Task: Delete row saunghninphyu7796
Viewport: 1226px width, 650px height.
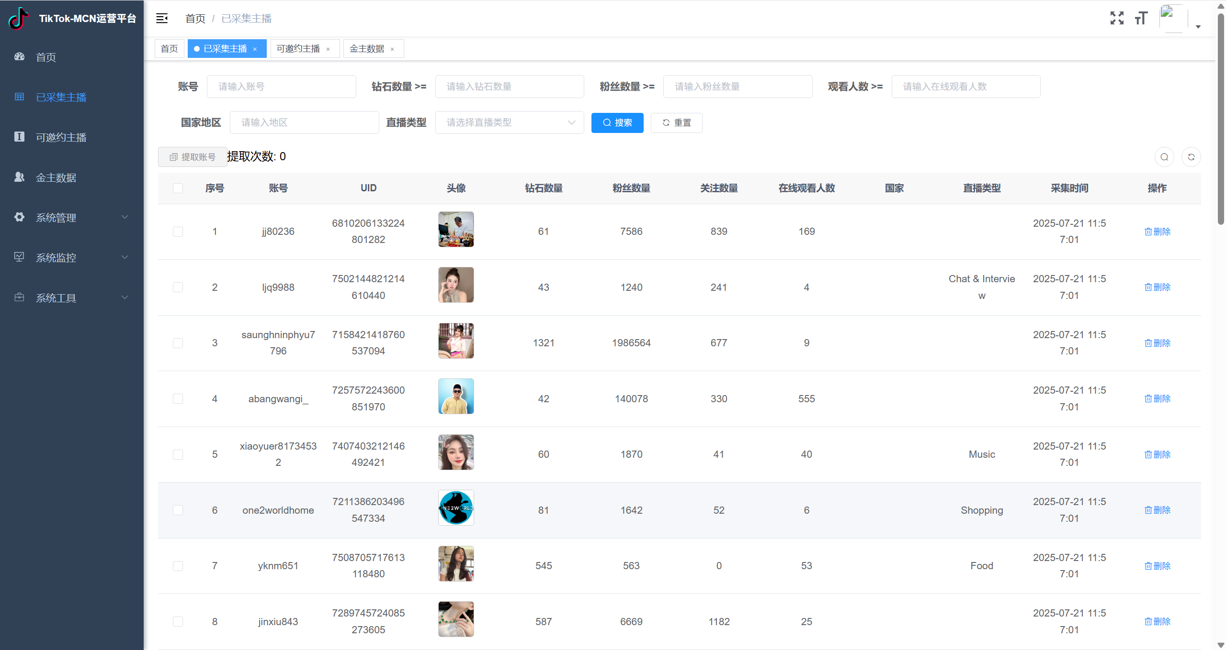Action: point(1157,343)
